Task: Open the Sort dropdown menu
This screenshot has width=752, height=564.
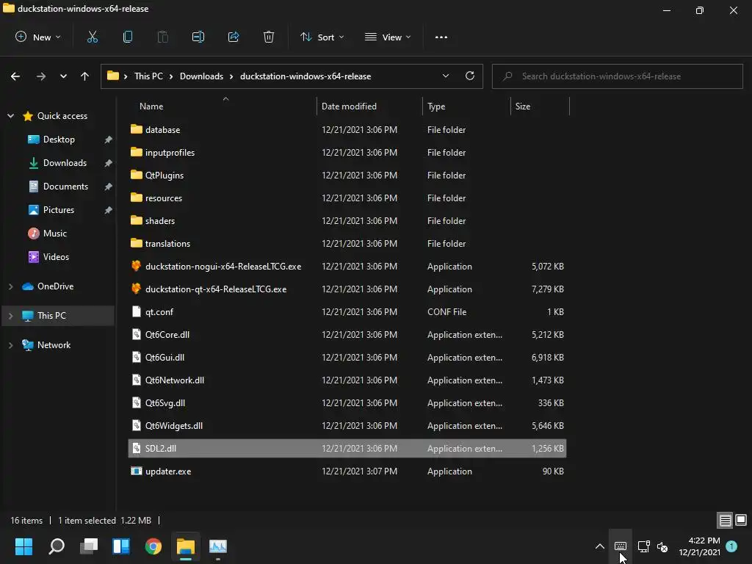Action: tap(322, 37)
